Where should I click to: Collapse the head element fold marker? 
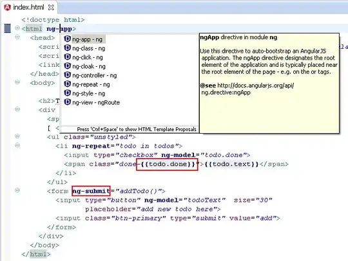coord(17,37)
